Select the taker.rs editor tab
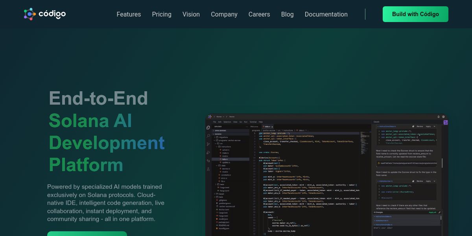The height and width of the screenshot is (236, 472). click(x=267, y=127)
